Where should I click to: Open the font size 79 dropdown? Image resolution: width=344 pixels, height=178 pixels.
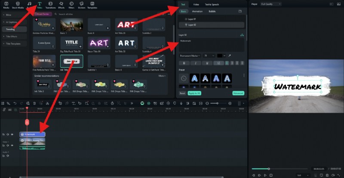point(209,56)
